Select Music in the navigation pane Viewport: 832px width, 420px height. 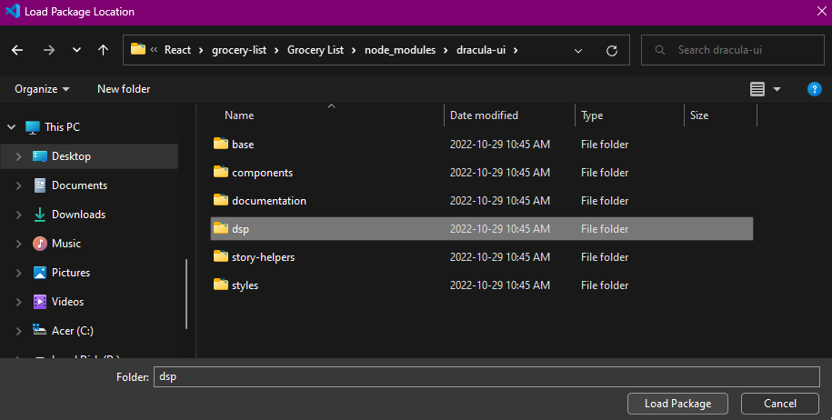tap(66, 244)
